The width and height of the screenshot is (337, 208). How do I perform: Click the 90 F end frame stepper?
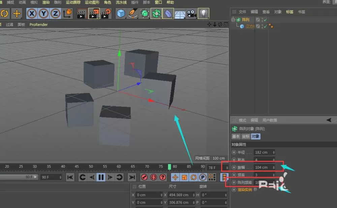point(60,177)
